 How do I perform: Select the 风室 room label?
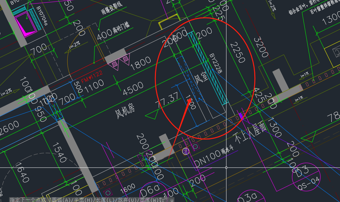[201, 78]
